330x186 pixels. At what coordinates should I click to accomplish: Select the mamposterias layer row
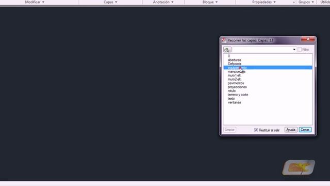pyautogui.click(x=268, y=71)
